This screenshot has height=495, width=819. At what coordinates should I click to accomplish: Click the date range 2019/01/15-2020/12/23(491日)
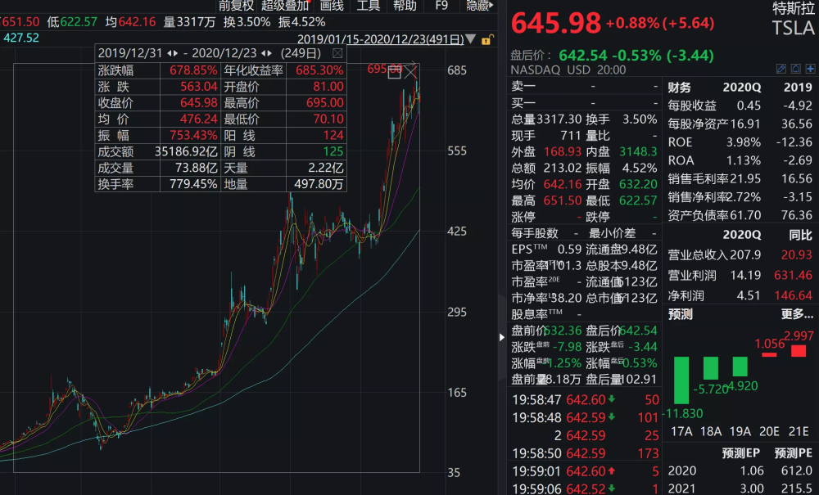pos(380,39)
